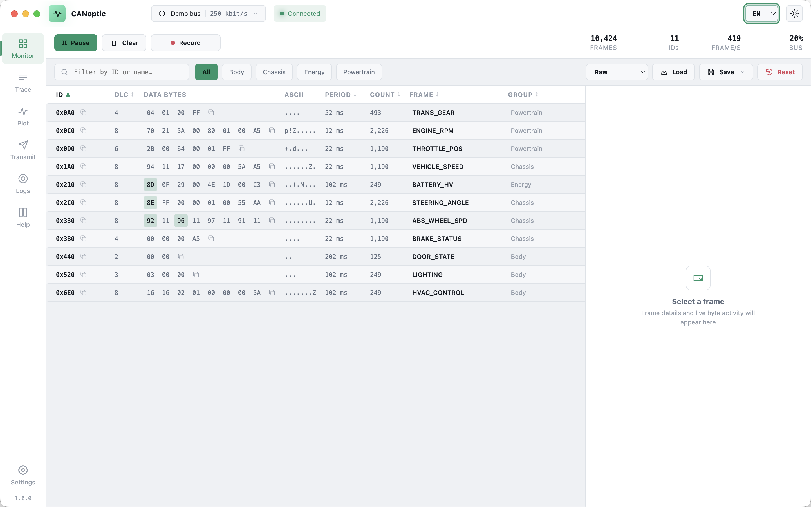811x507 pixels.
Task: Start recording with the Record button
Action: (185, 42)
